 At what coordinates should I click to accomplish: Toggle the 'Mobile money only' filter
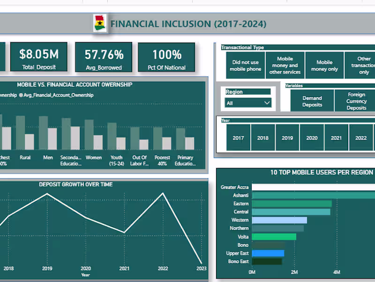(x=324, y=65)
